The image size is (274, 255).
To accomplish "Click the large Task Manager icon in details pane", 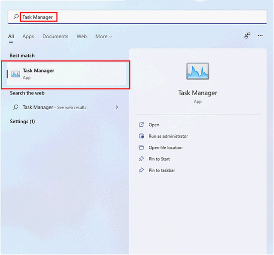I will coord(197,71).
